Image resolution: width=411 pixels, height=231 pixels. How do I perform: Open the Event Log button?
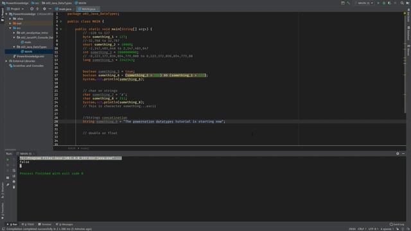pos(397,225)
